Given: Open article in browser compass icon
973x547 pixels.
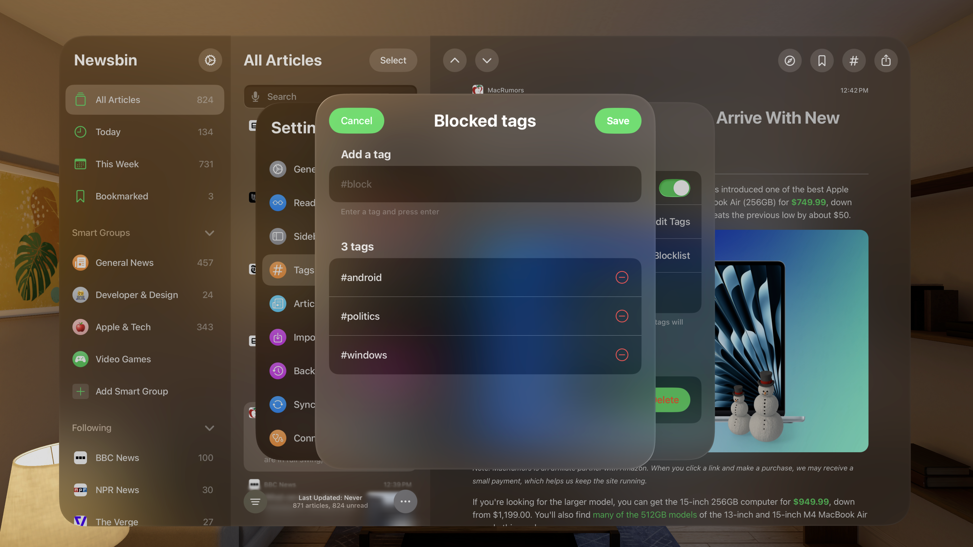Looking at the screenshot, I should point(790,61).
